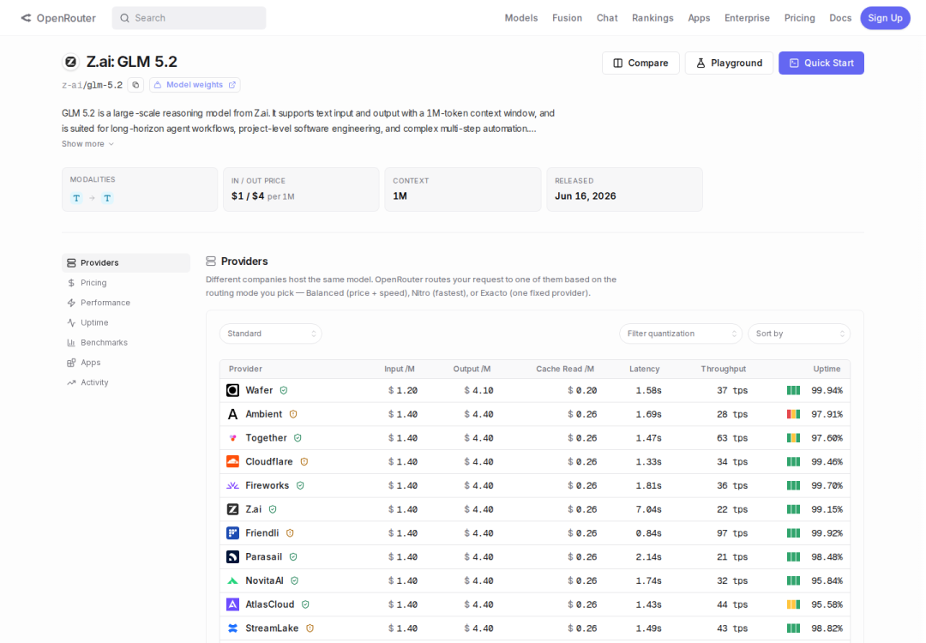Select Apps in the sidebar

126,363
